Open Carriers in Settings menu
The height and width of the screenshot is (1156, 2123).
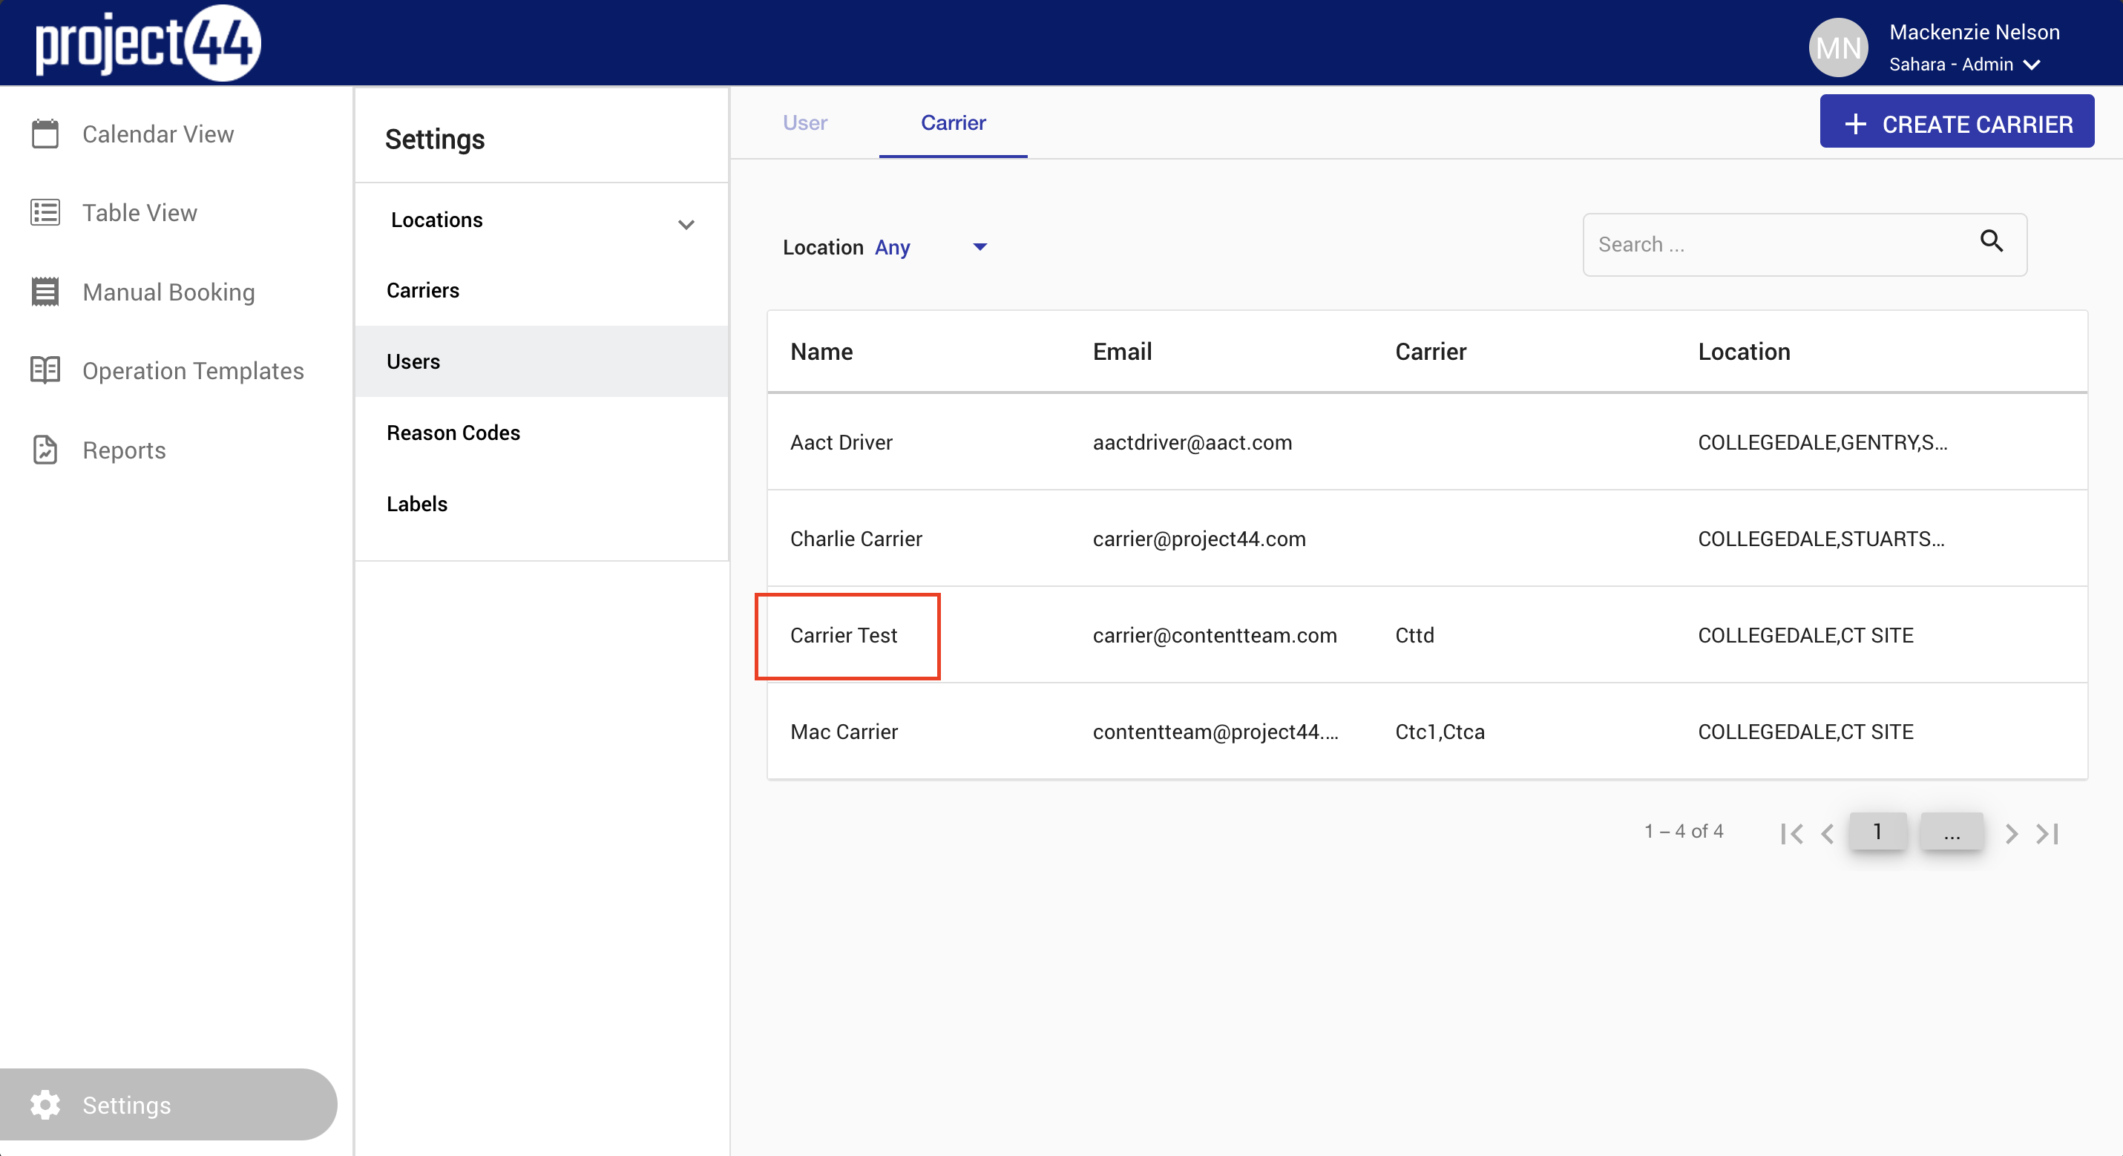pyautogui.click(x=542, y=290)
